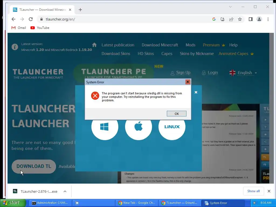Screen dimensions: 276x207
Task: Select the TLauncher browser tab
Action: [x=42, y=10]
